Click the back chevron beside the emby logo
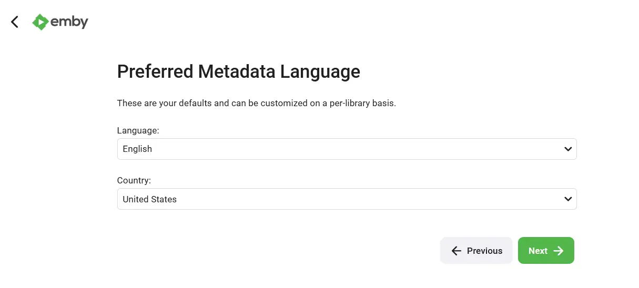This screenshot has height=288, width=639. (x=15, y=22)
